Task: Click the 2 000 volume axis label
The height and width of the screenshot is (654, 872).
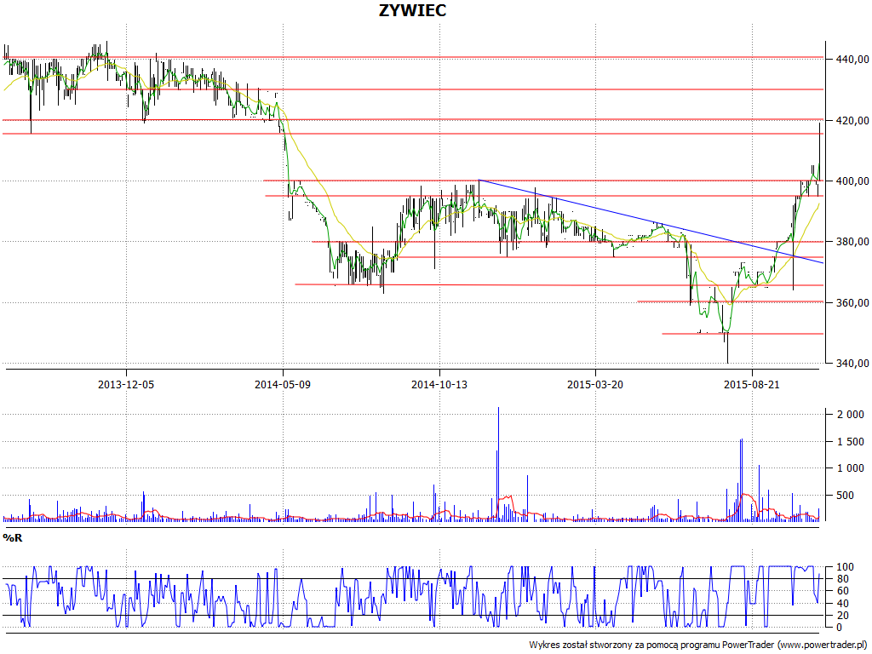Action: click(x=852, y=415)
